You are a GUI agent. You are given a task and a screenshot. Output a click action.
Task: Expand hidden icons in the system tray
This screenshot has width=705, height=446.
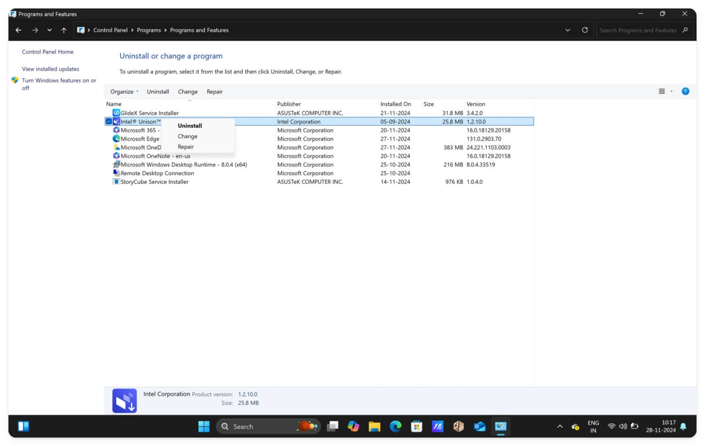560,426
